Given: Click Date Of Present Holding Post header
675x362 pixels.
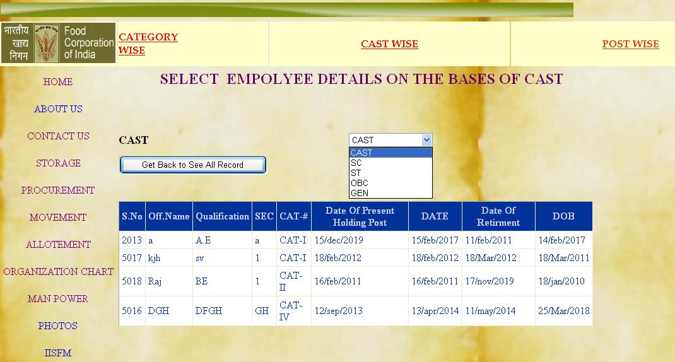Looking at the screenshot, I should point(360,216).
